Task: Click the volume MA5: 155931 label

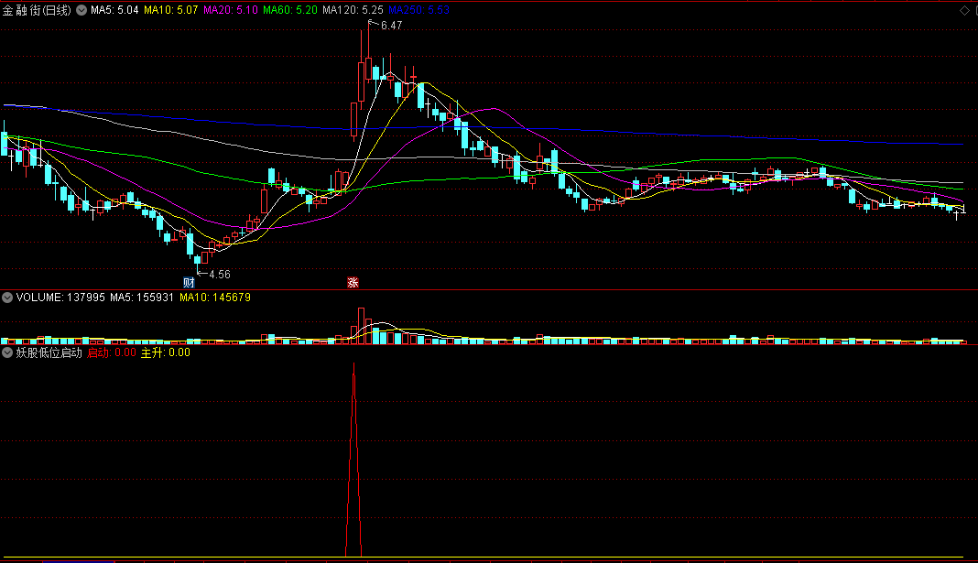Action: coord(142,298)
